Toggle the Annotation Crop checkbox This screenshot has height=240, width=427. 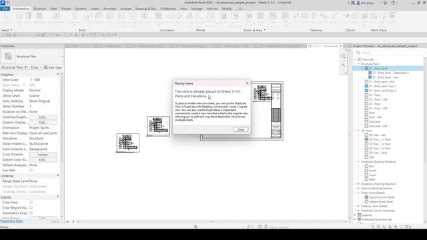tap(31, 213)
